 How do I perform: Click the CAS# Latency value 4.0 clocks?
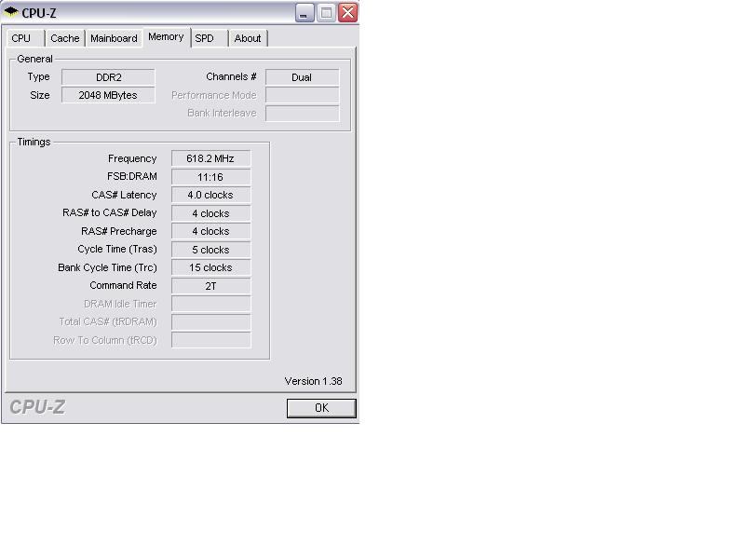pos(210,195)
